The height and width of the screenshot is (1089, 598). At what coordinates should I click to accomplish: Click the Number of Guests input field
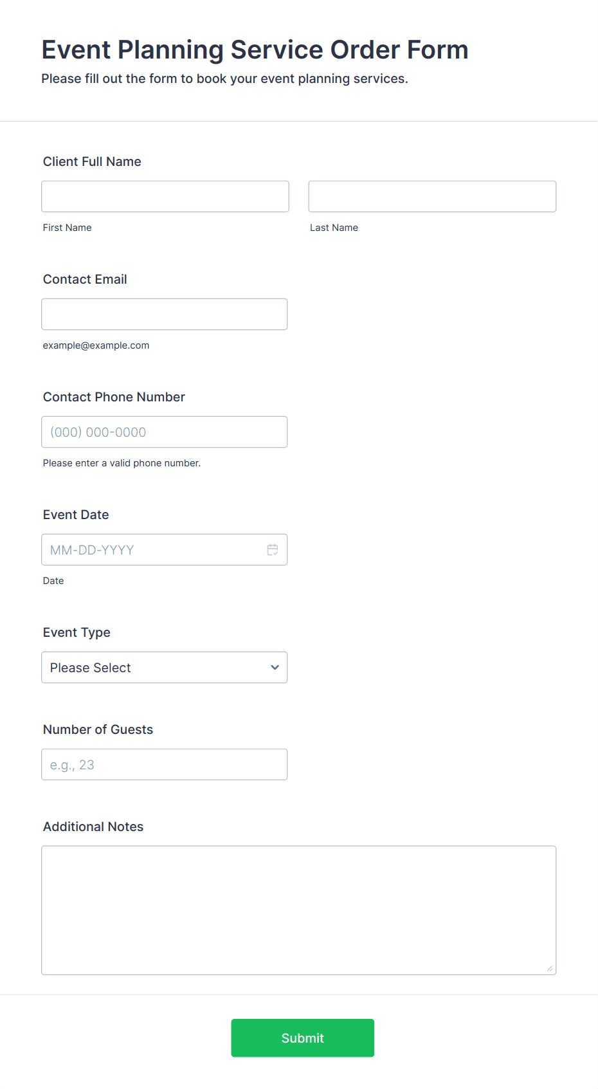[164, 764]
